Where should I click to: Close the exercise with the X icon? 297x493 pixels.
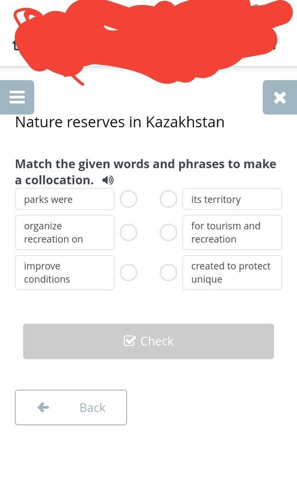280,97
